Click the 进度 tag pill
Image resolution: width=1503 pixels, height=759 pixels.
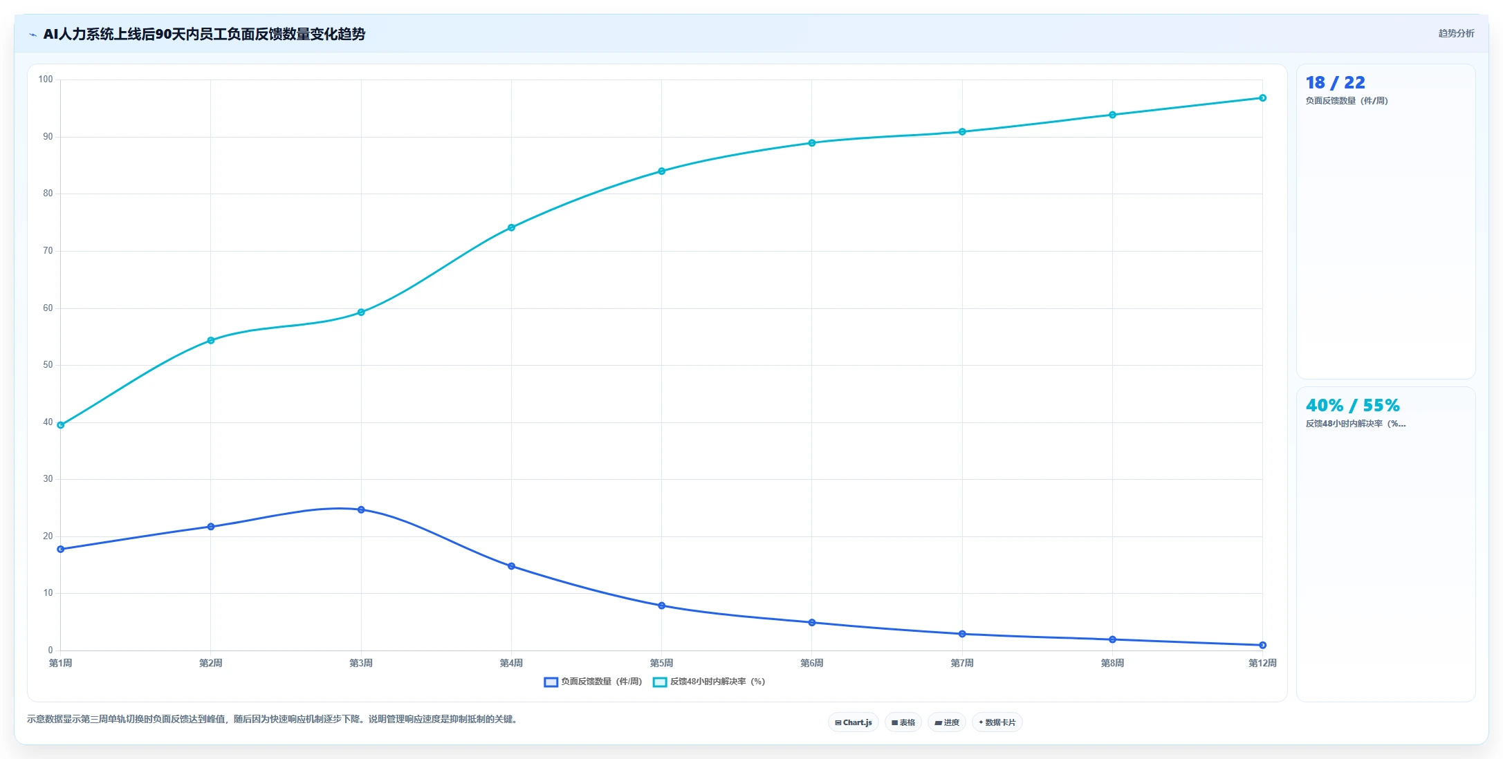pos(946,722)
